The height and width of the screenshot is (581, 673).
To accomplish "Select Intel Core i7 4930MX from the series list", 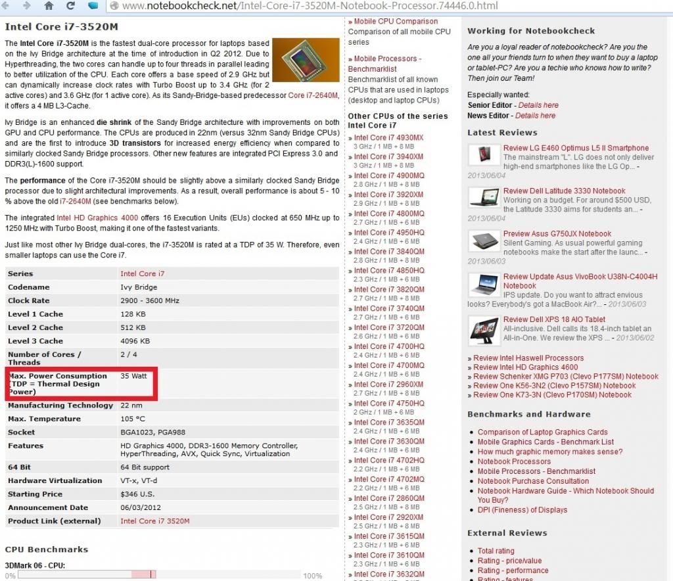I will click(388, 138).
